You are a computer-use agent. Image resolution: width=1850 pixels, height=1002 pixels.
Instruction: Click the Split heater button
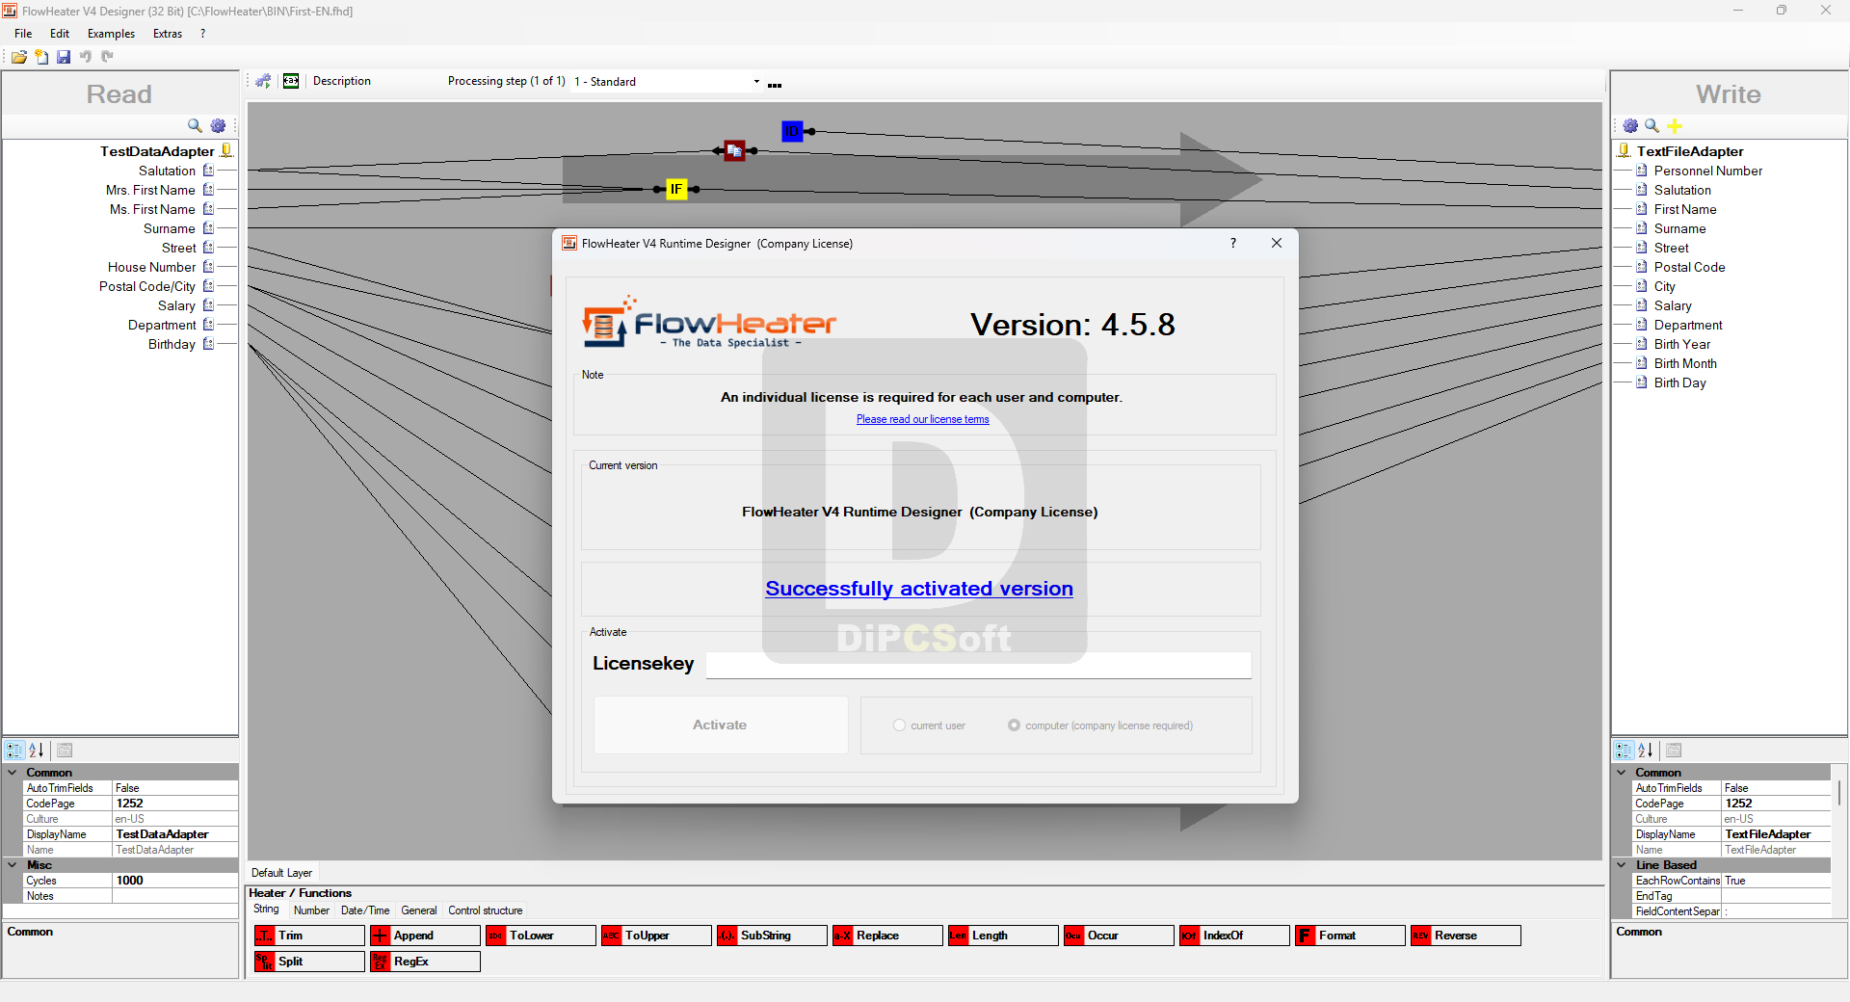[x=309, y=962]
